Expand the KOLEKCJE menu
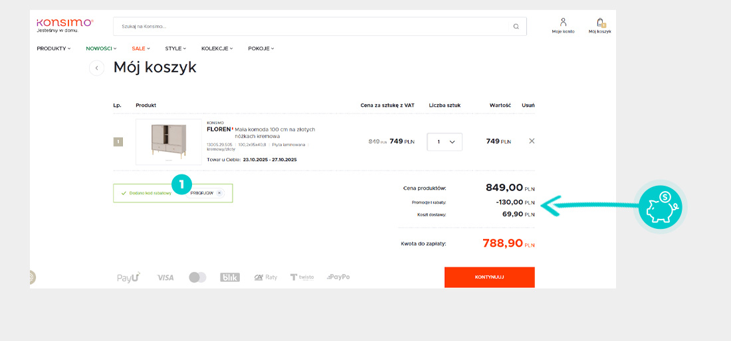The width and height of the screenshot is (731, 341). [217, 48]
